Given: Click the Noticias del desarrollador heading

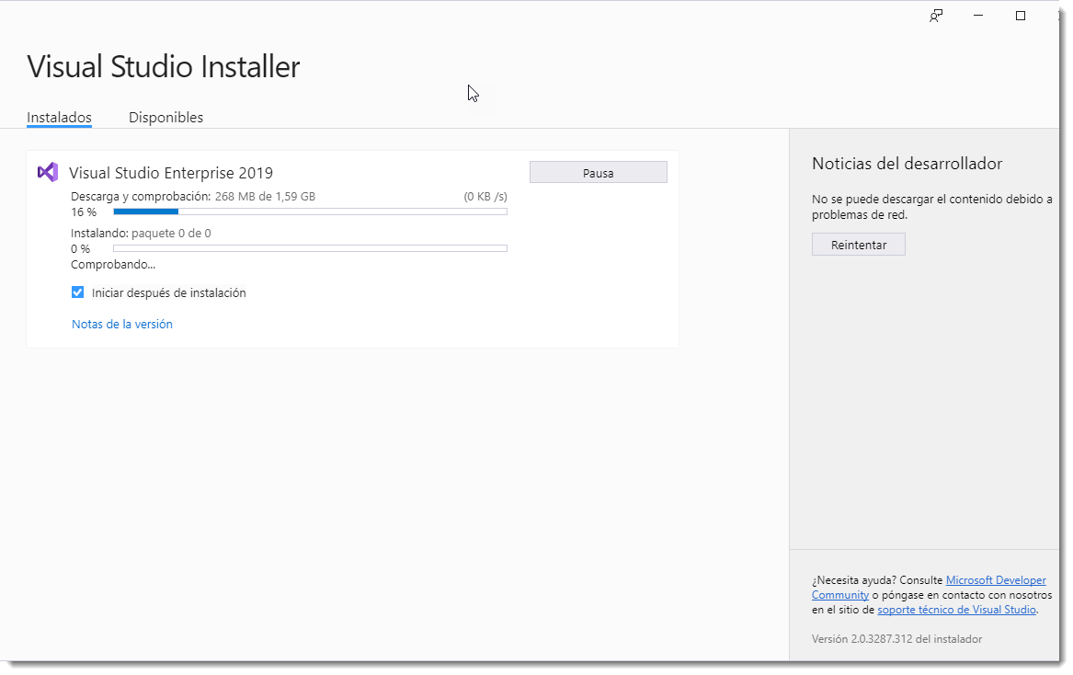Looking at the screenshot, I should [x=907, y=164].
